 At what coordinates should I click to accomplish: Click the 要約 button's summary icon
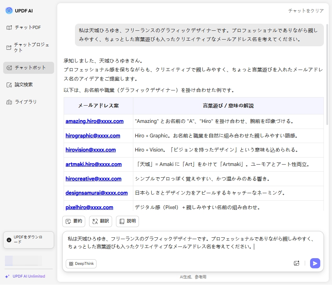tap(68, 221)
